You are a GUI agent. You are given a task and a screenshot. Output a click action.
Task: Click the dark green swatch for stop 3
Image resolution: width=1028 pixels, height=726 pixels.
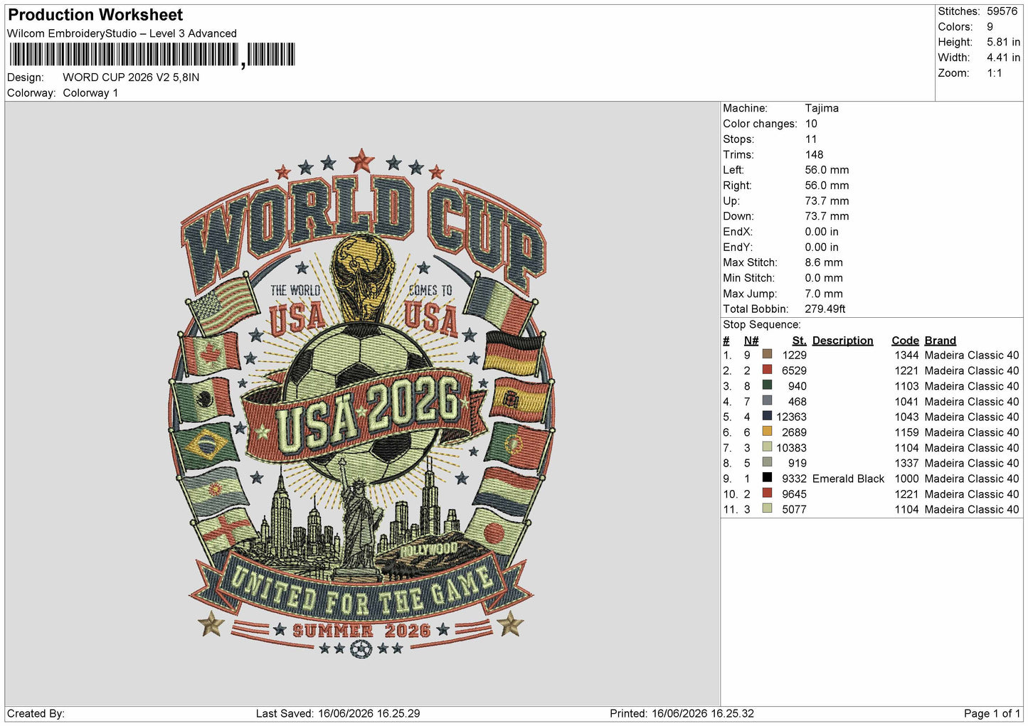(767, 385)
